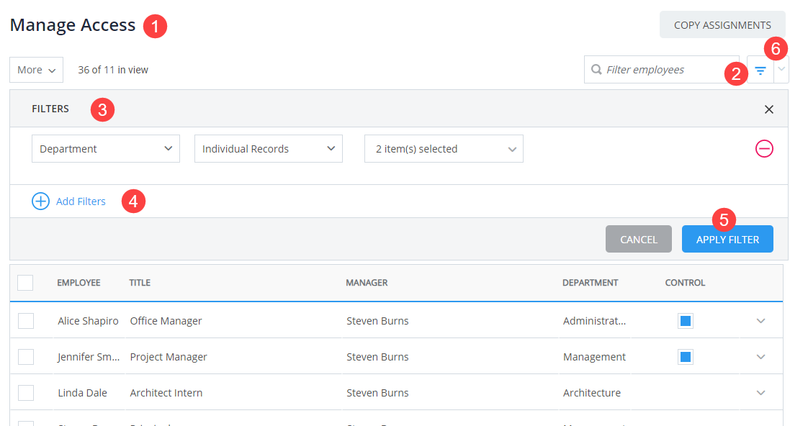Check Alice Shapiro's row checkbox

point(25,320)
